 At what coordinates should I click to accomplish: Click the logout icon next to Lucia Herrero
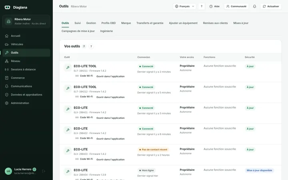click(44, 171)
